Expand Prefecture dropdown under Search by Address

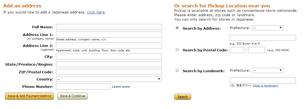tap(267, 28)
